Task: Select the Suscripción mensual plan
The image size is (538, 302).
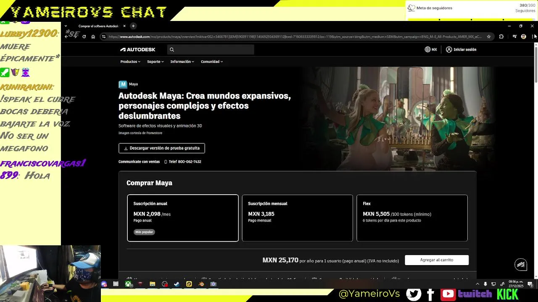Action: [x=297, y=218]
